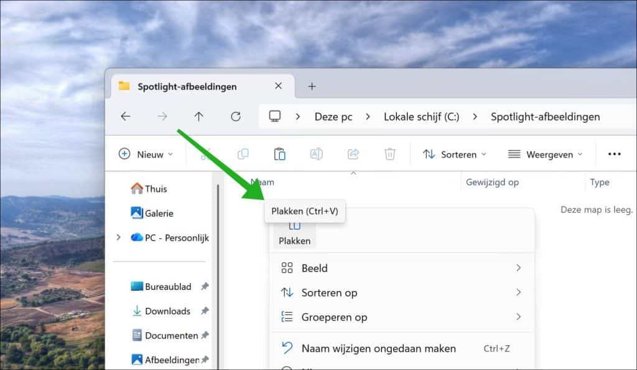Open the Weergeven dropdown
Screen dimensions: 637x370
pyautogui.click(x=546, y=154)
